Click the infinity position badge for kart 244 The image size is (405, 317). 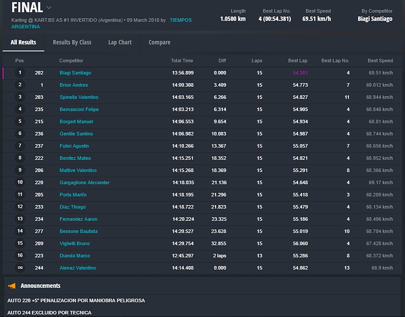tap(20, 268)
